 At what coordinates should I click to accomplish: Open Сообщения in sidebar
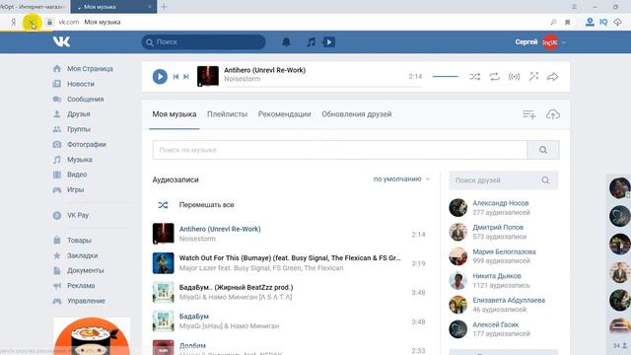point(86,99)
